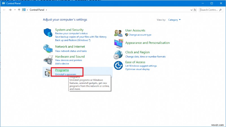Screen dimensions: 226x127
Task: Open the System and Security shield icon
Action: click(x=48, y=33)
